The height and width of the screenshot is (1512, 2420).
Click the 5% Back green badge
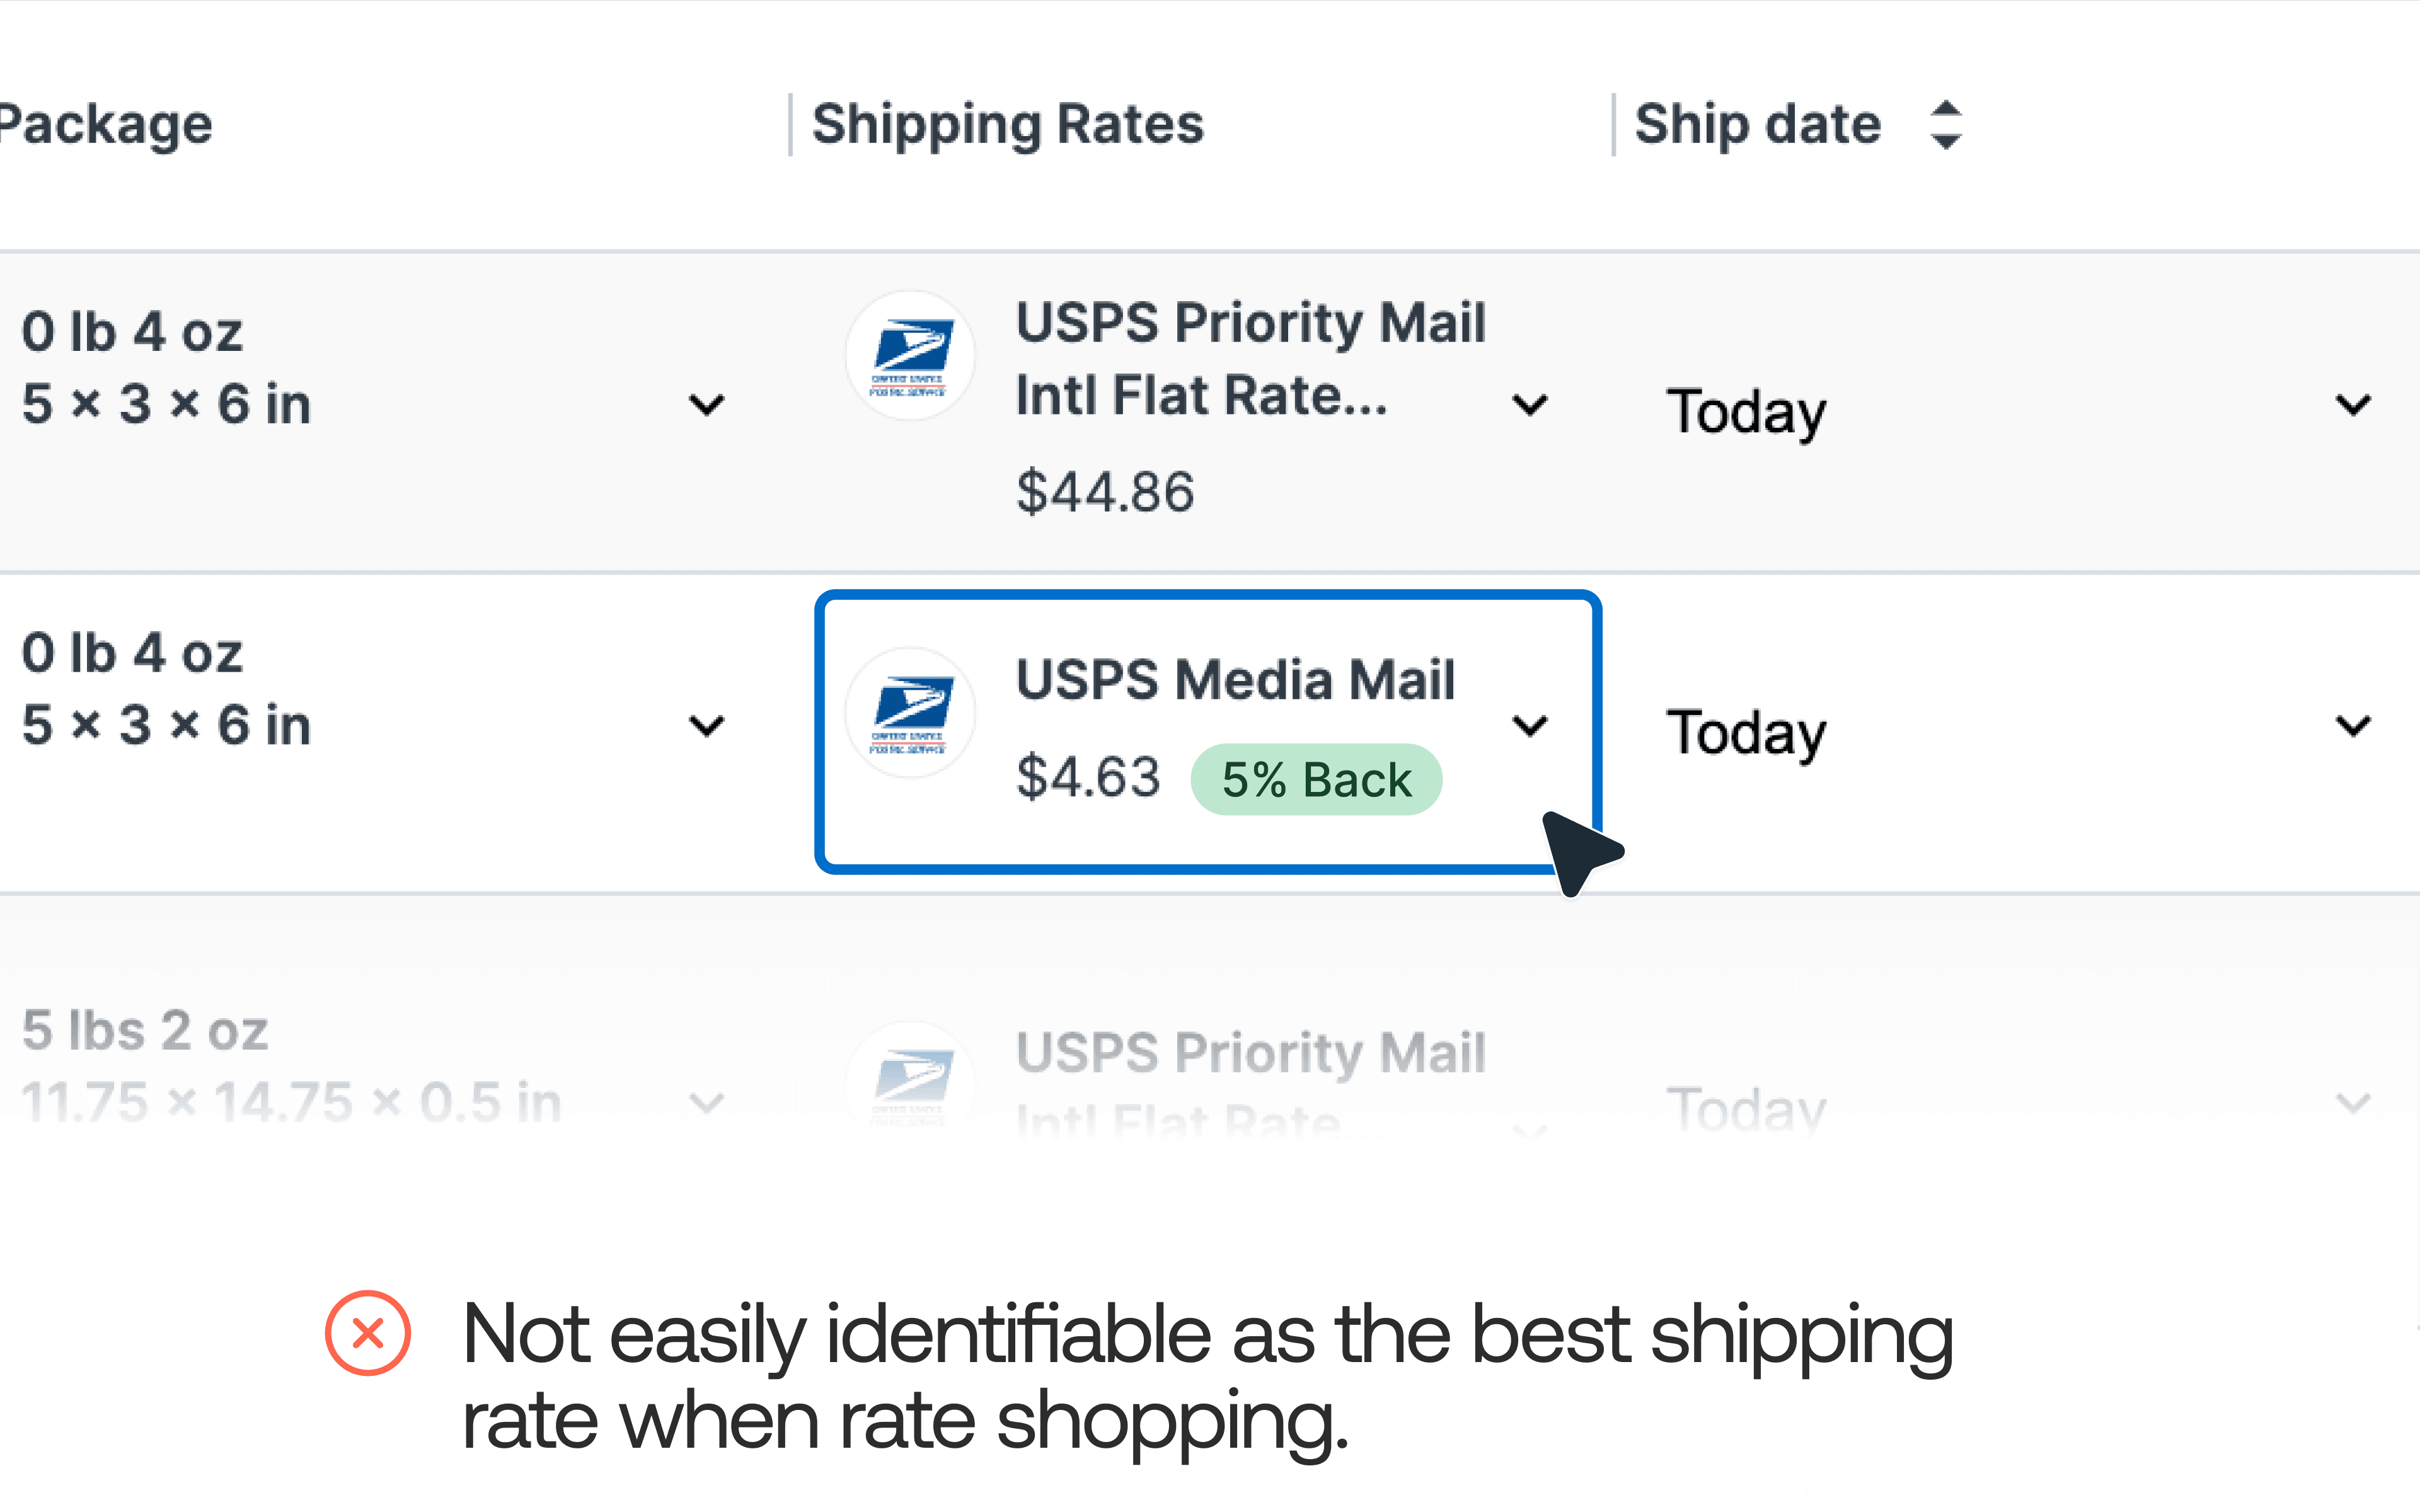1316,780
